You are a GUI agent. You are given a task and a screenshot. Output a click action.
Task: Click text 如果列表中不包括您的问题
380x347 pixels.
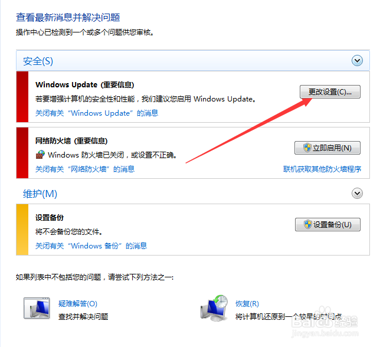click(58, 277)
